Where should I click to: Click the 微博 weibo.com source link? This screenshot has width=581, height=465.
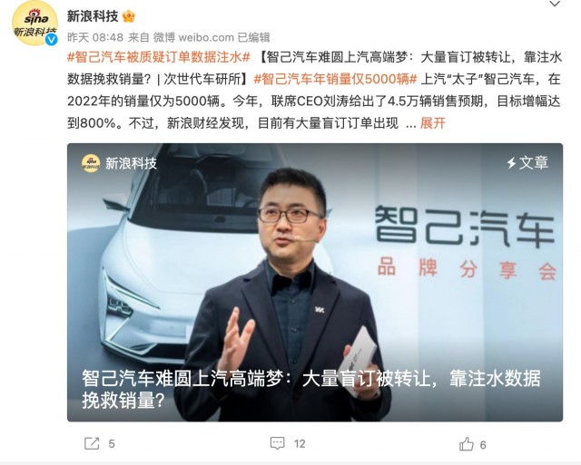pos(193,37)
